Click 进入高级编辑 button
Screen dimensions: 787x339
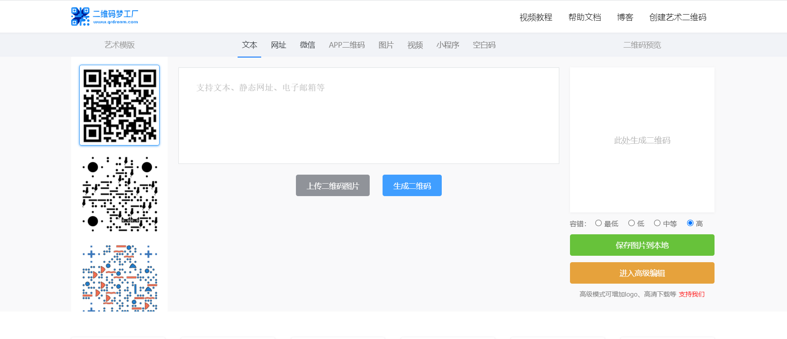click(642, 273)
